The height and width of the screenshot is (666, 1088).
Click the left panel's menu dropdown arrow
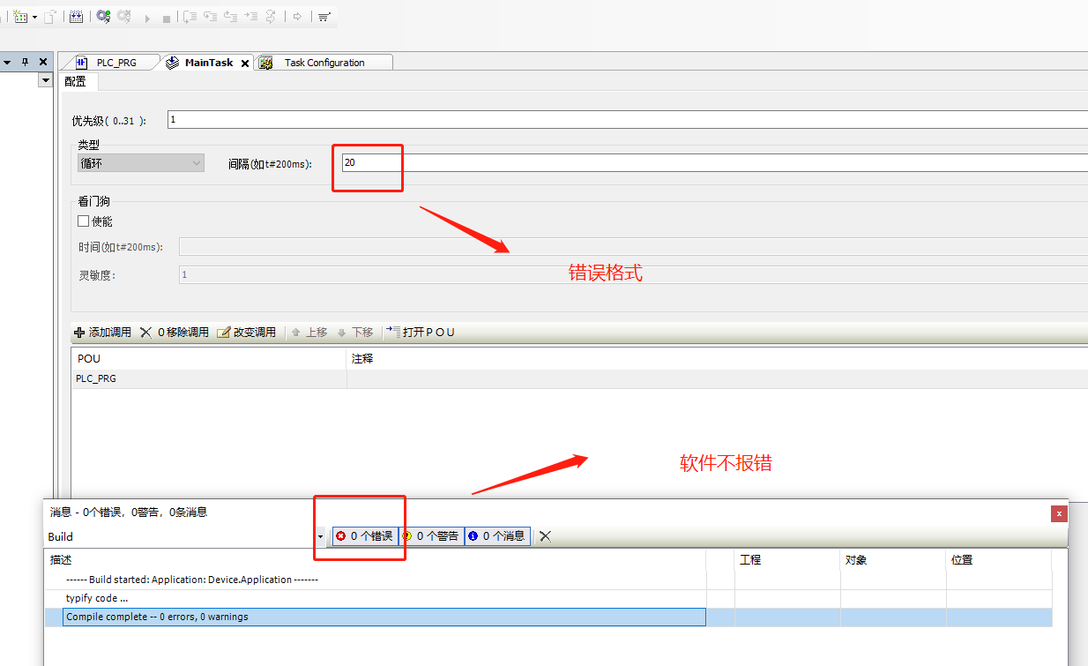(x=7, y=62)
